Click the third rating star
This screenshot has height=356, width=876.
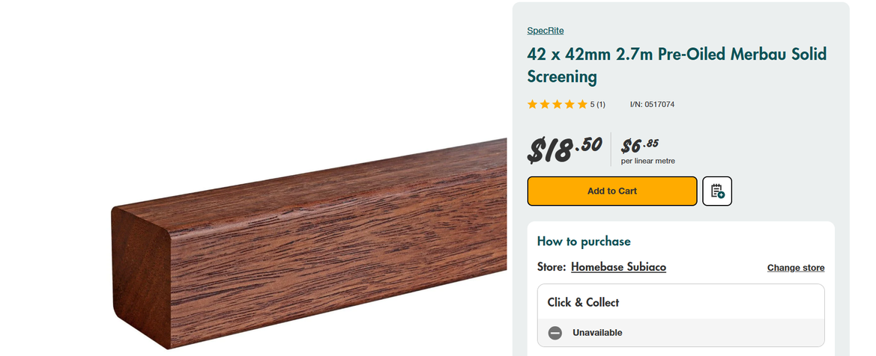tap(558, 105)
